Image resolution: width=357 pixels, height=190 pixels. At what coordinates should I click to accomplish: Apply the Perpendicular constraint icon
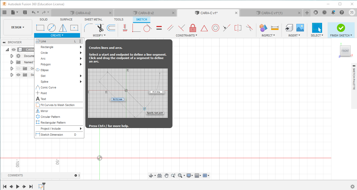pos(181,28)
